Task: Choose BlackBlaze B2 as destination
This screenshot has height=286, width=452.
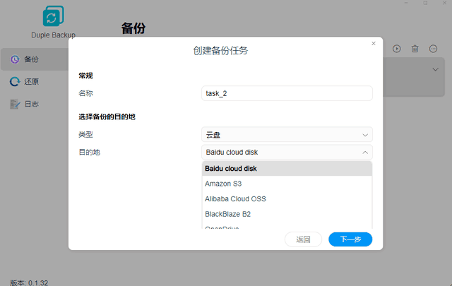Action: 287,214
